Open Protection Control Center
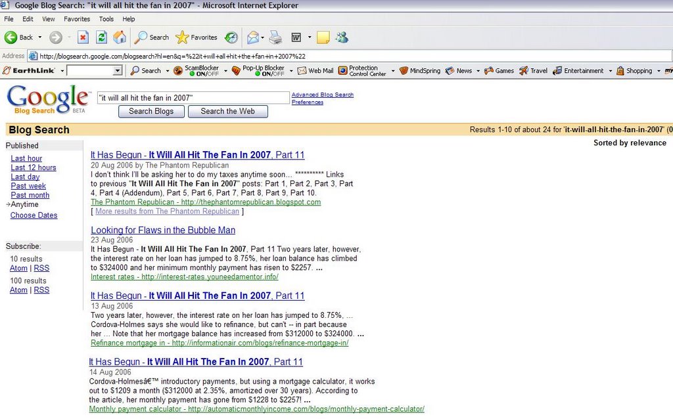 (x=362, y=71)
